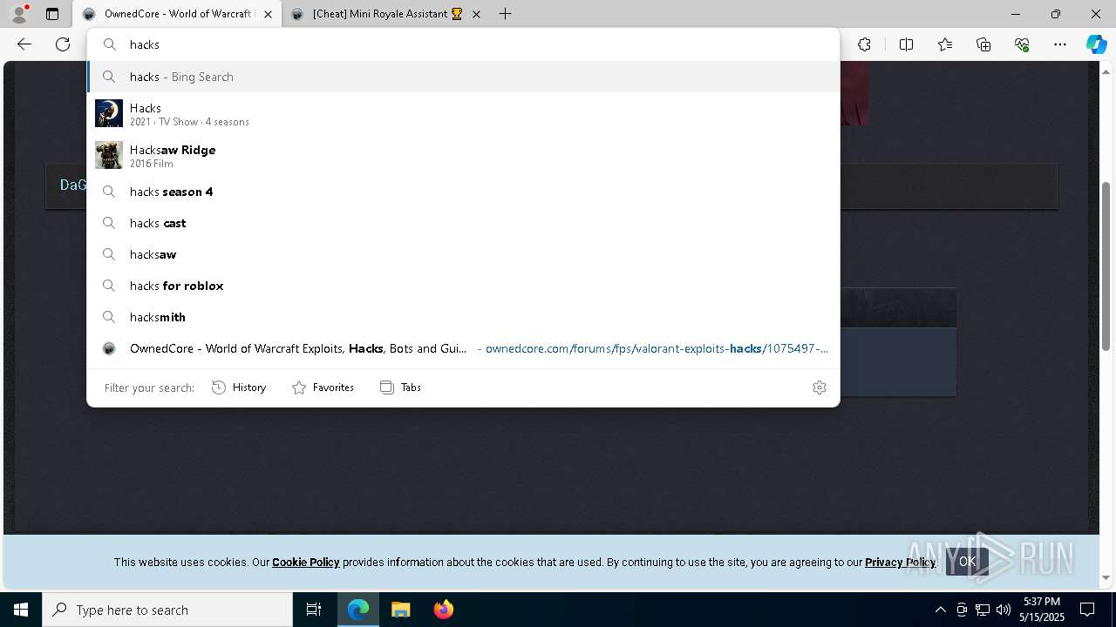Open the tab actions menu icon
1116x627 pixels.
[52, 14]
